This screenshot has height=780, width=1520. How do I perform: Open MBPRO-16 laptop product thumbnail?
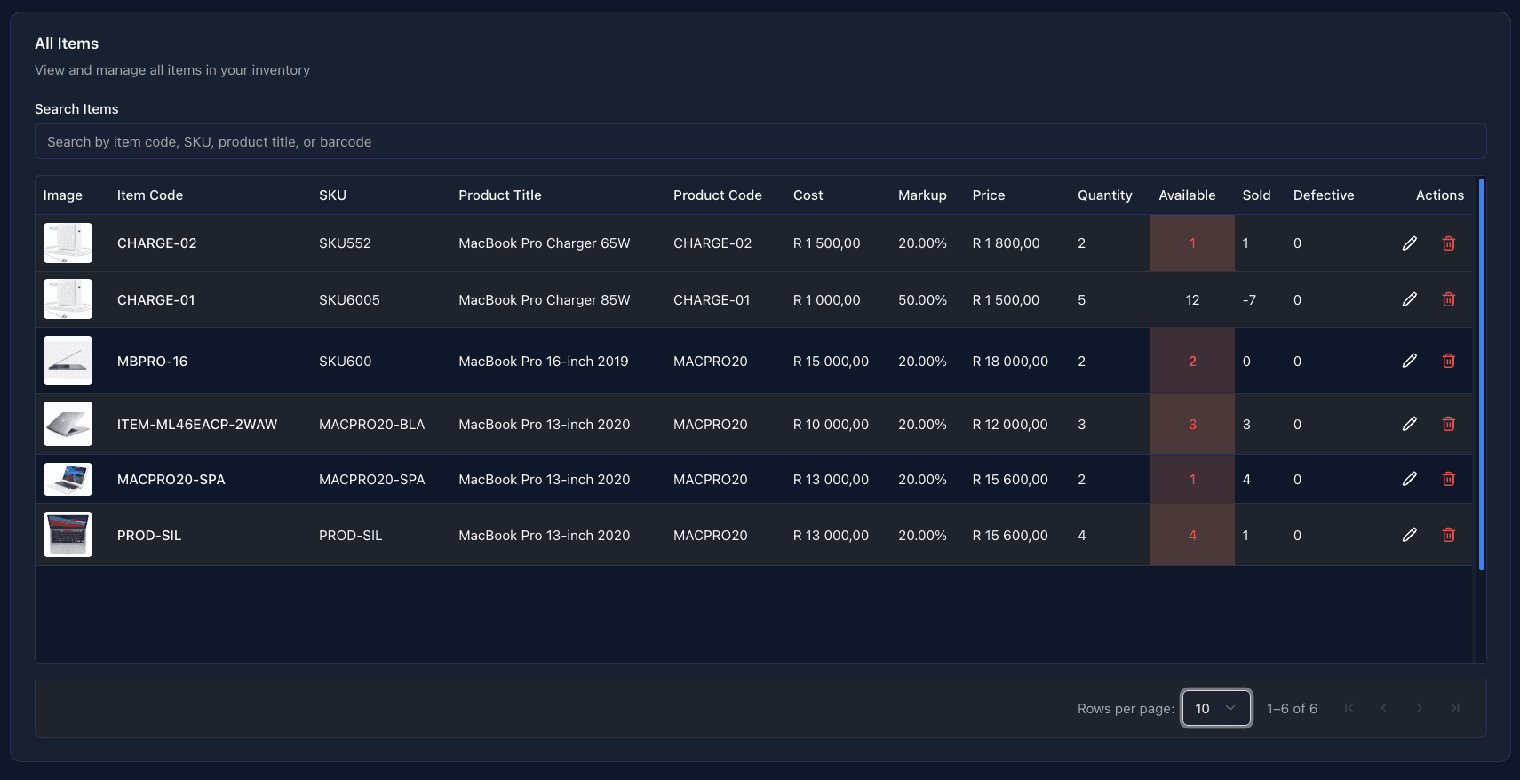[68, 360]
